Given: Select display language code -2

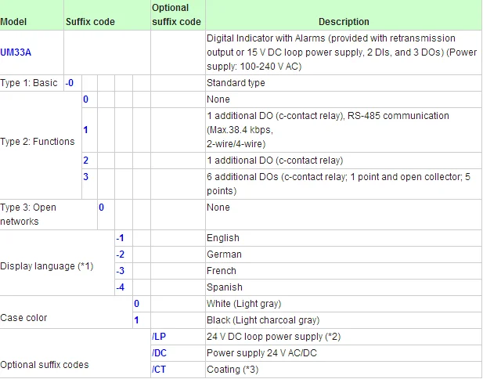Looking at the screenshot, I should click(120, 254).
